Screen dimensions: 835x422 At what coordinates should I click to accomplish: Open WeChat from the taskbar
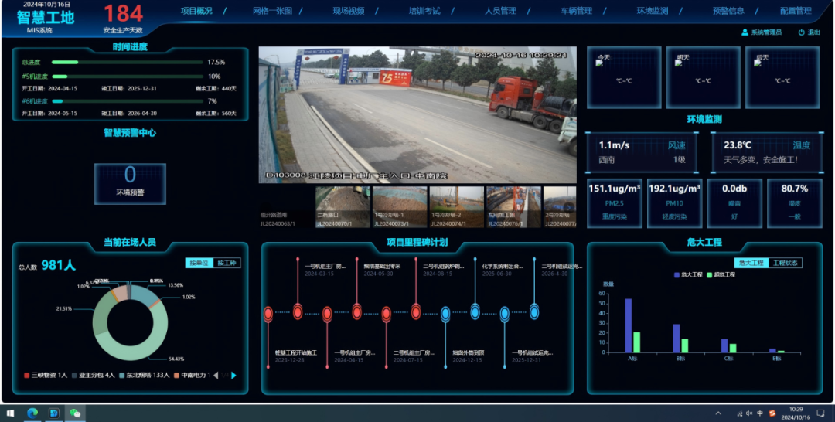point(76,413)
